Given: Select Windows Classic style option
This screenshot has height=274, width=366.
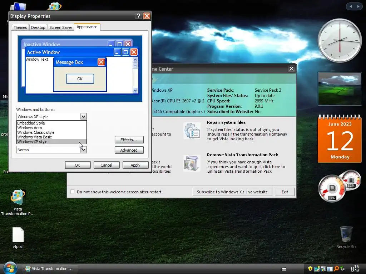Looking at the screenshot, I should click(x=51, y=132).
